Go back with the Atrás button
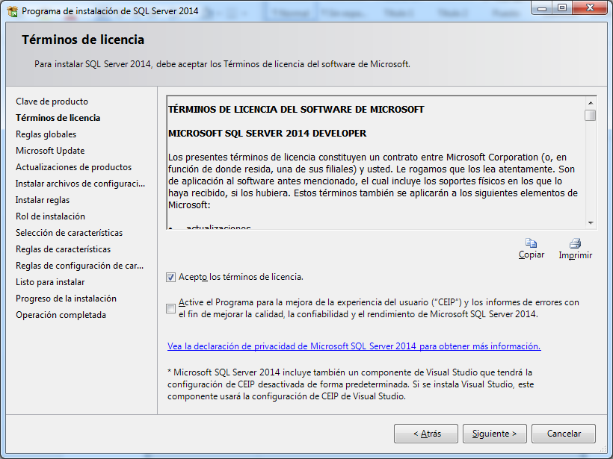Screen dimensions: 613x459 (x=426, y=434)
